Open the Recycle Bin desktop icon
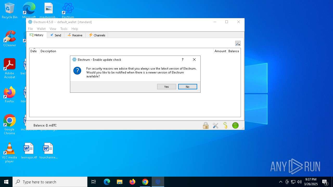Viewport: 333px width, 187px height. (x=10, y=11)
